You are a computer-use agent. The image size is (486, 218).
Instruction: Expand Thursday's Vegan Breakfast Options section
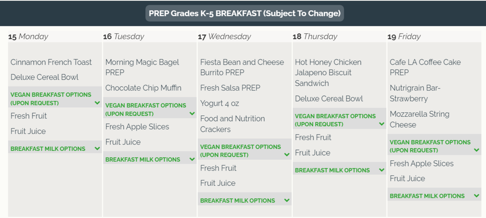(339, 120)
